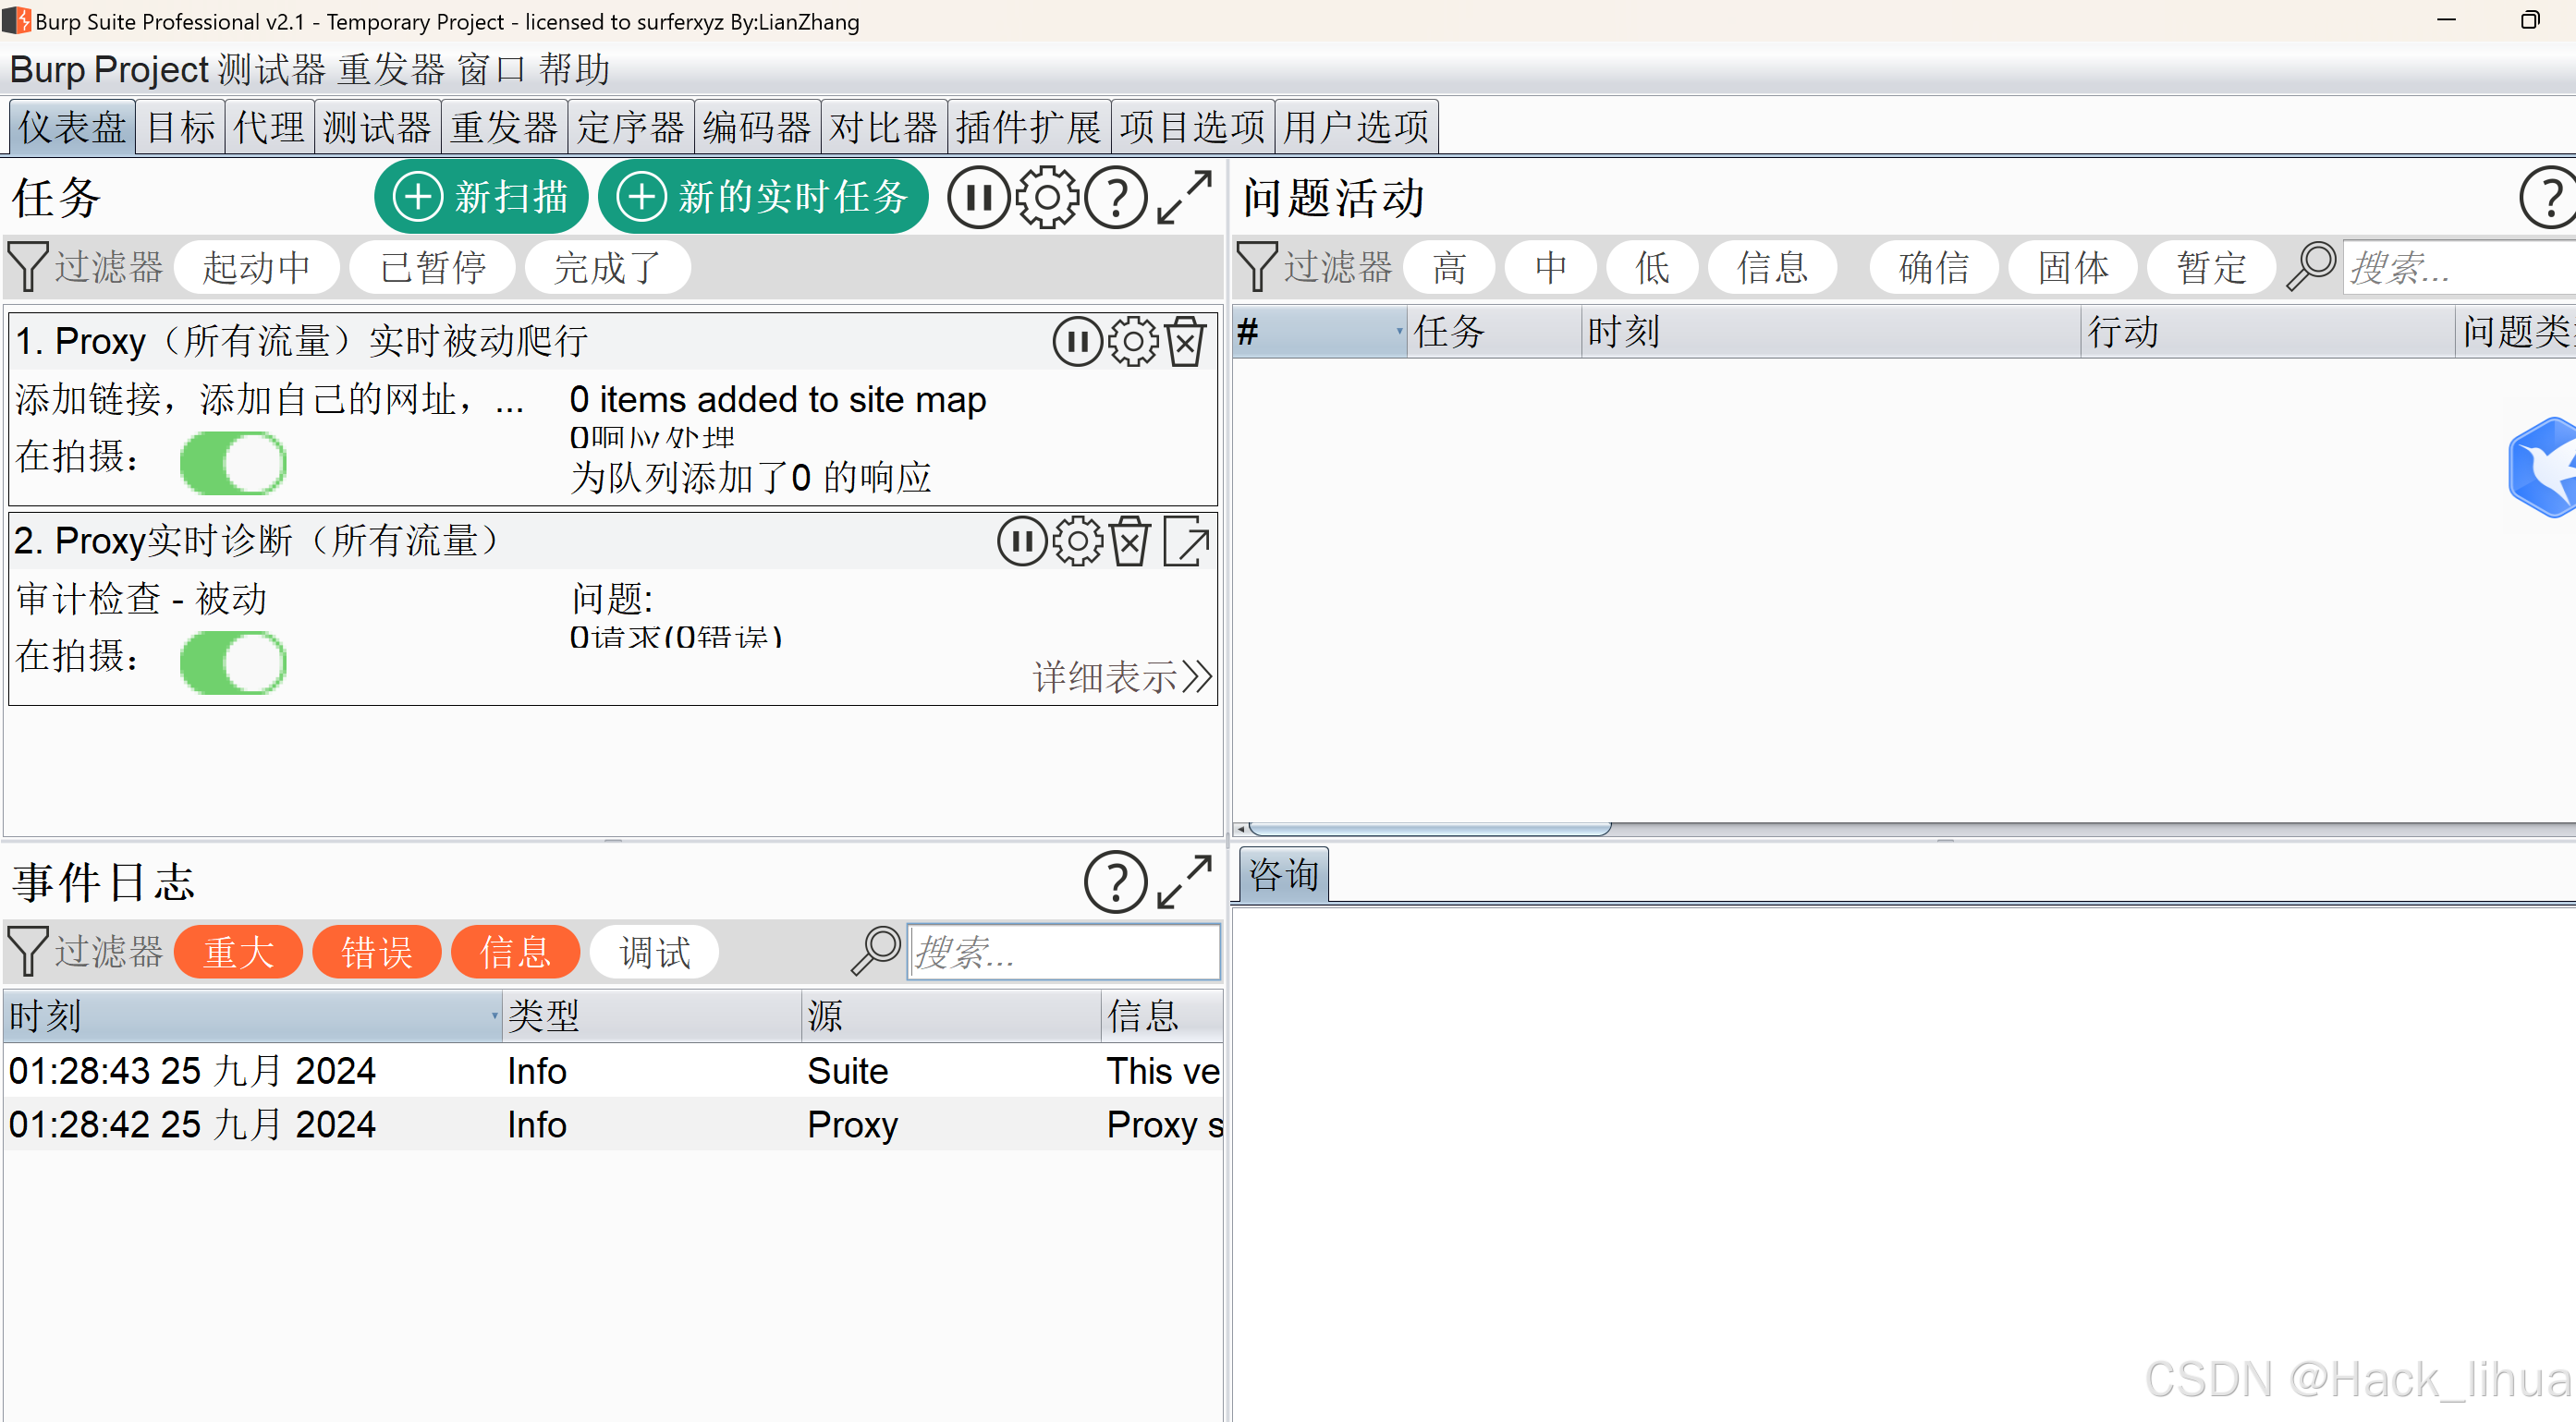Open the 帮助 menu
Image resolution: width=2576 pixels, height=1422 pixels.
coord(574,69)
